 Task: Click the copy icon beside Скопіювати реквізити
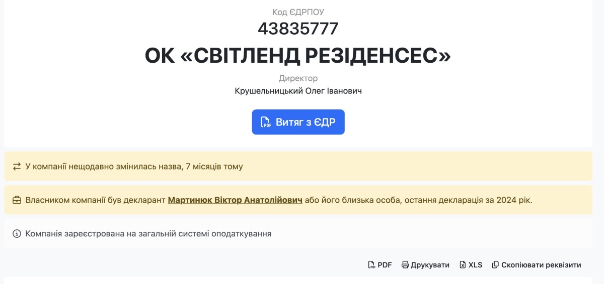tap(495, 265)
